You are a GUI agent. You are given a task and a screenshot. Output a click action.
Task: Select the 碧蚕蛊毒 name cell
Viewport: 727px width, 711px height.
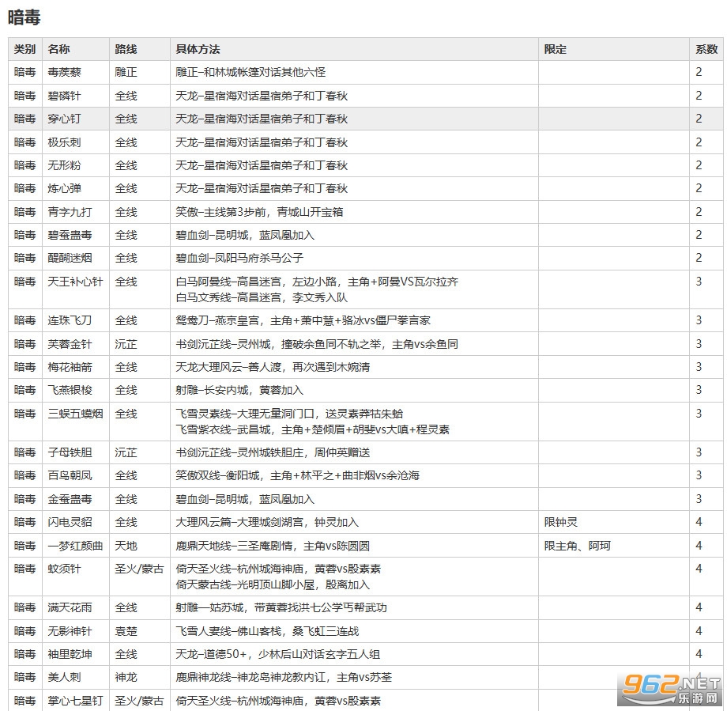point(76,235)
